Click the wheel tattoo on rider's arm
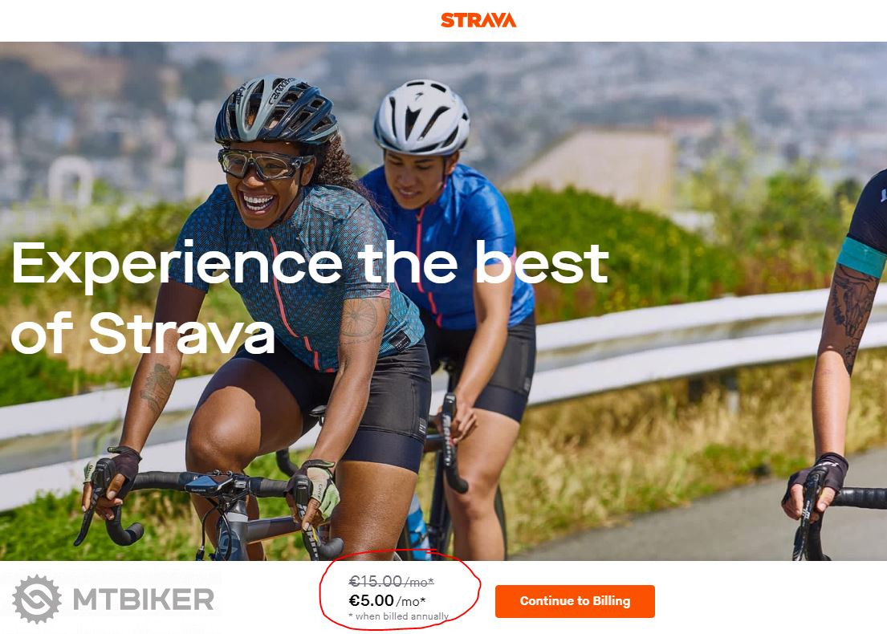 (361, 319)
